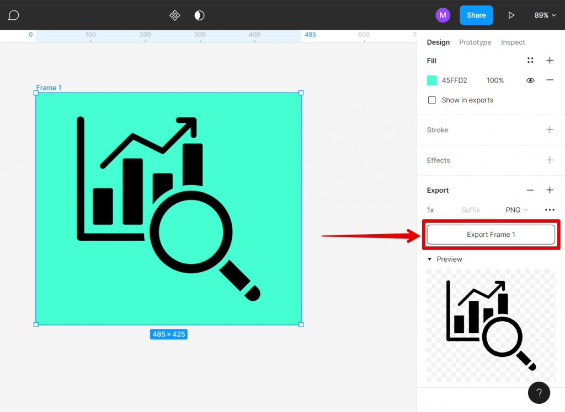Open the 45FFD2 color swatch
This screenshot has width=565, height=412.
431,80
